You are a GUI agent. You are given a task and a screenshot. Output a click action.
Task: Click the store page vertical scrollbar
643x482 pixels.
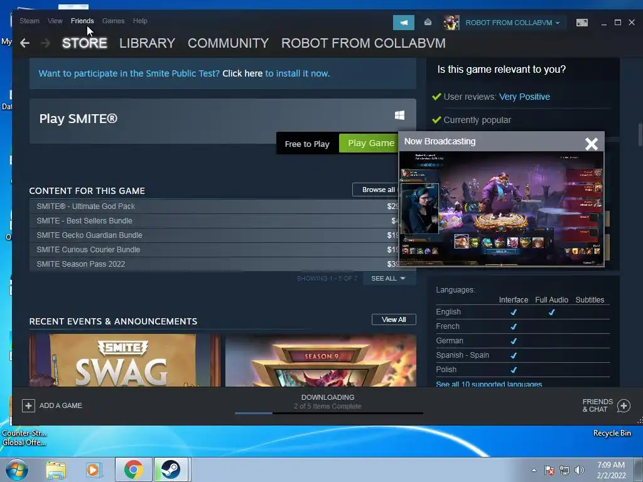pyautogui.click(x=640, y=134)
